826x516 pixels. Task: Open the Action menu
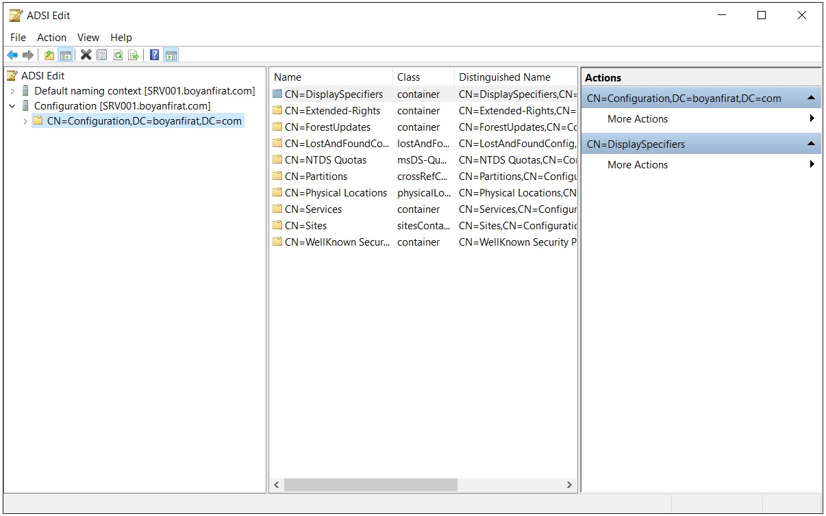tap(51, 38)
